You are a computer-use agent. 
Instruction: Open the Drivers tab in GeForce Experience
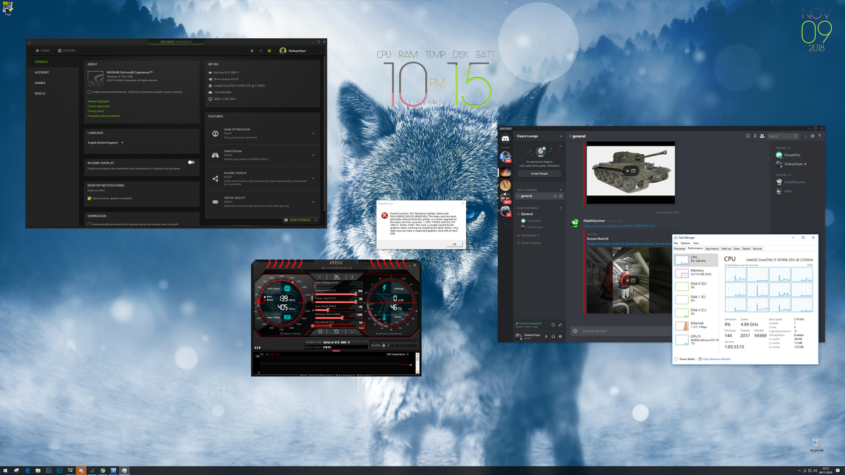[x=67, y=51]
